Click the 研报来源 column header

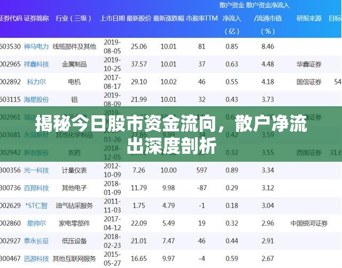(x=309, y=18)
